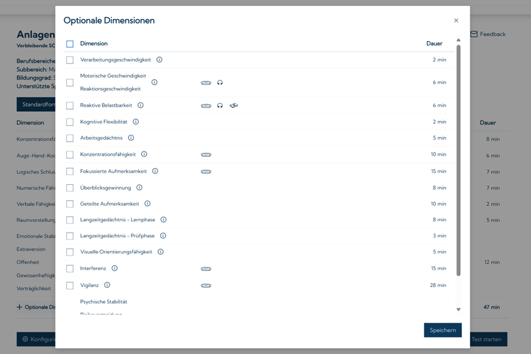
Task: Click the scrollbar up arrow
Action: [x=459, y=40]
